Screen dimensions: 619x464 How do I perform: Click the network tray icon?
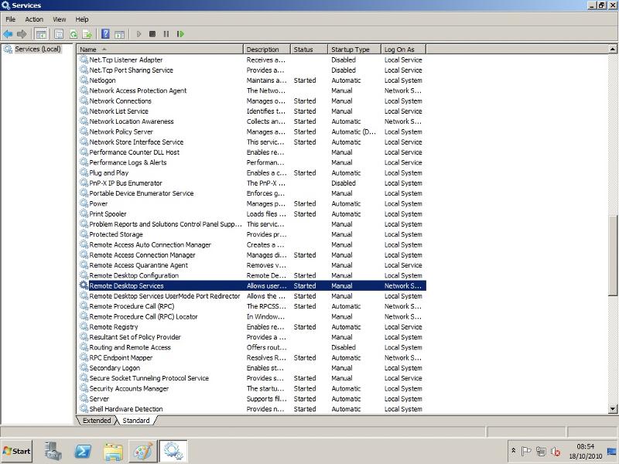[541, 451]
